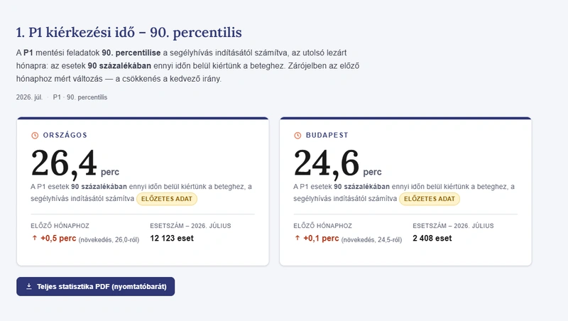Click the 12 123 eset case count
This screenshot has width=568, height=321.
[172, 239]
